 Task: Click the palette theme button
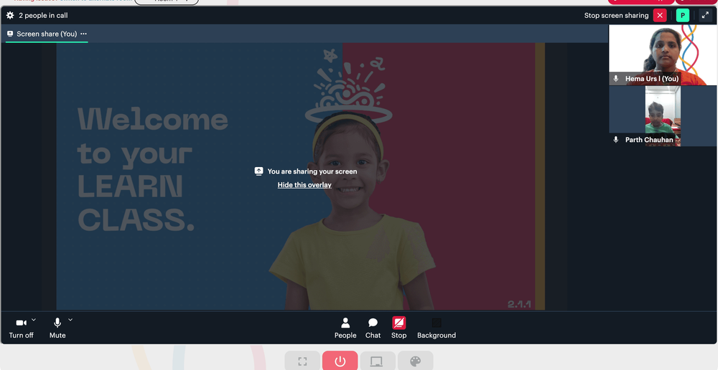(x=415, y=361)
